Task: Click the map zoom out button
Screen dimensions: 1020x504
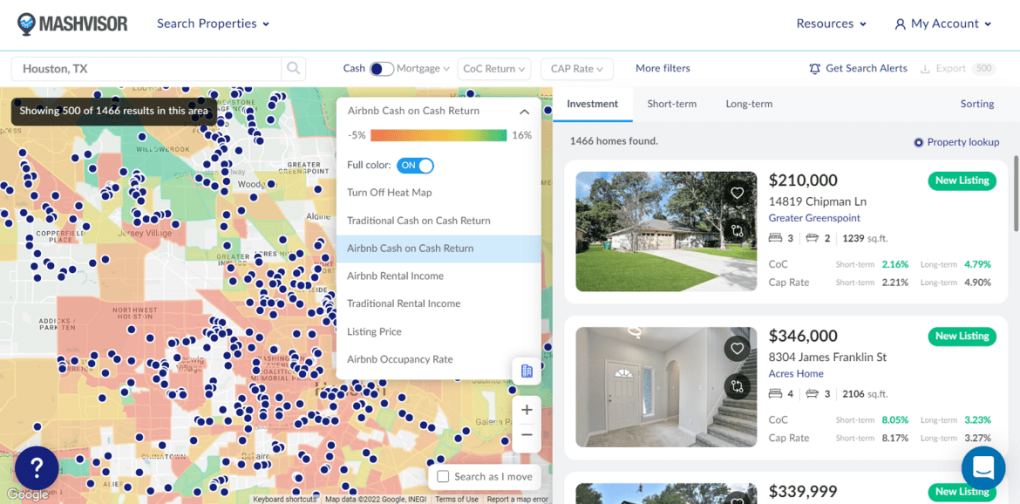Action: (527, 435)
